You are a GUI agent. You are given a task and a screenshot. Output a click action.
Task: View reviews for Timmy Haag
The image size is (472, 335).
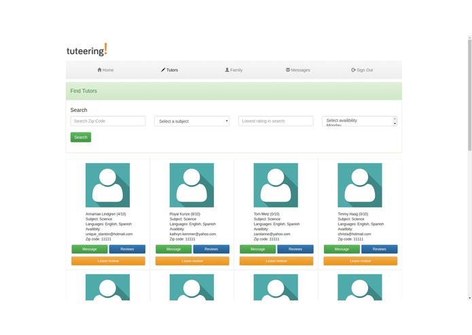pos(379,249)
